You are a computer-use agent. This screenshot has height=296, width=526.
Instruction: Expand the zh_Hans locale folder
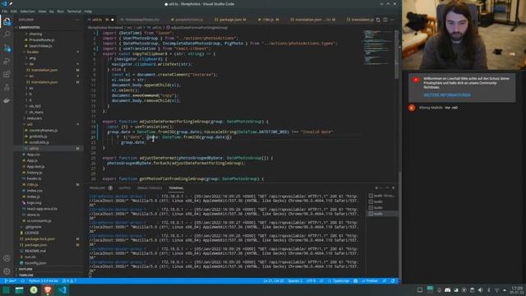[36, 112]
